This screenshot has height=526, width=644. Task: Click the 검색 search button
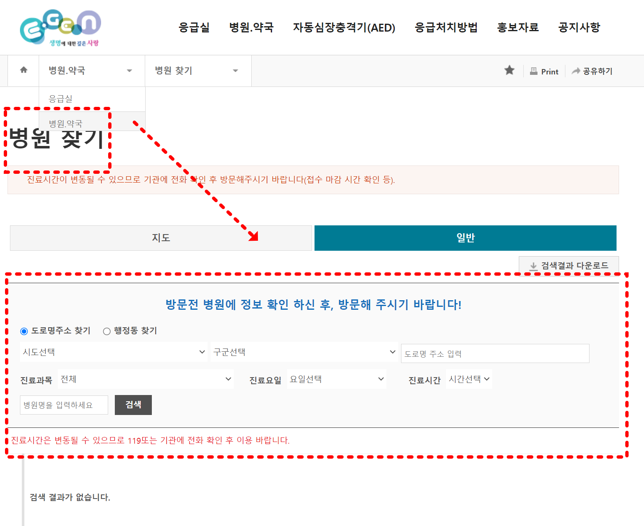pyautogui.click(x=133, y=405)
